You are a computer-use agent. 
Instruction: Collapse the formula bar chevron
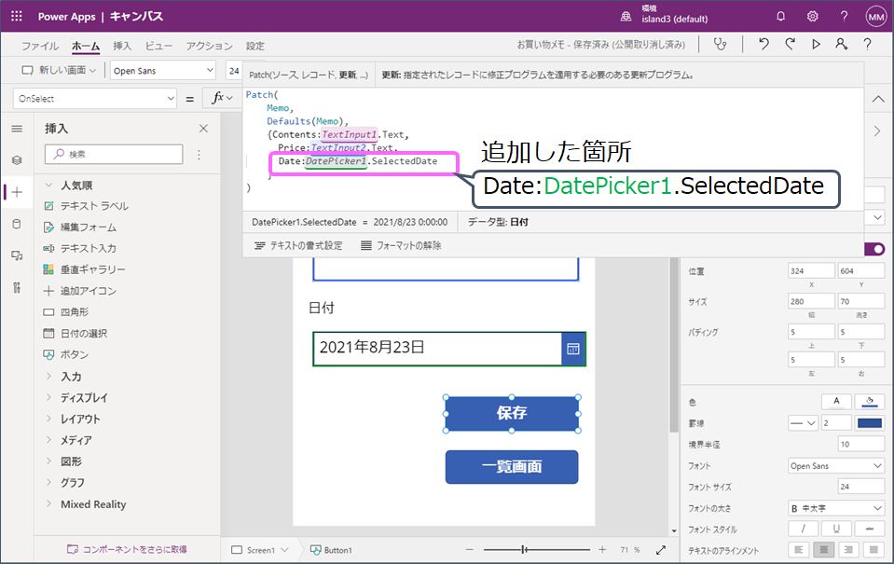[x=878, y=99]
